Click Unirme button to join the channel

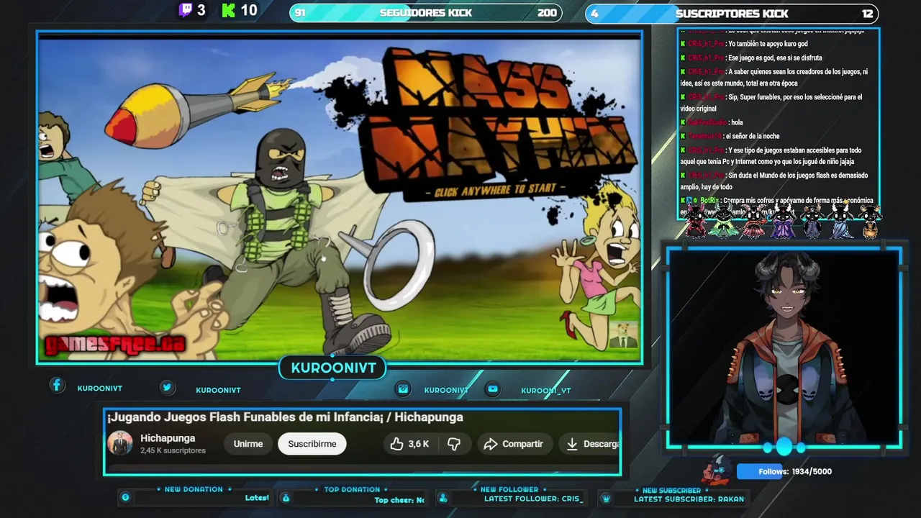248,444
